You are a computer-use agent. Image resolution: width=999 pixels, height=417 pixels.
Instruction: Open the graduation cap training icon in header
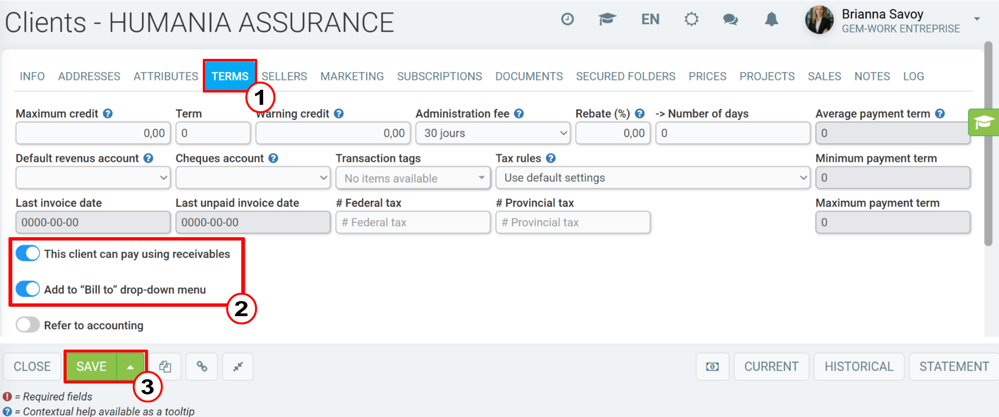tap(607, 19)
